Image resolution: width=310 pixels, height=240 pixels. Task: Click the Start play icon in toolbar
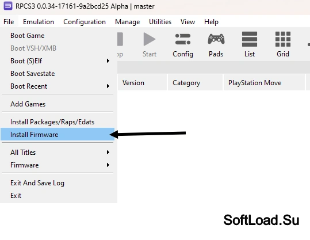[150, 39]
